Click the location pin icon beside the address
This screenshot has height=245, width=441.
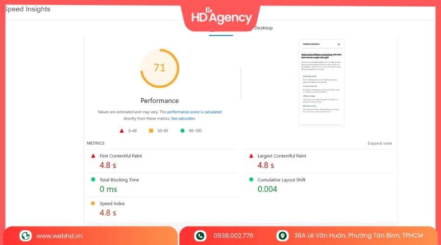282,236
